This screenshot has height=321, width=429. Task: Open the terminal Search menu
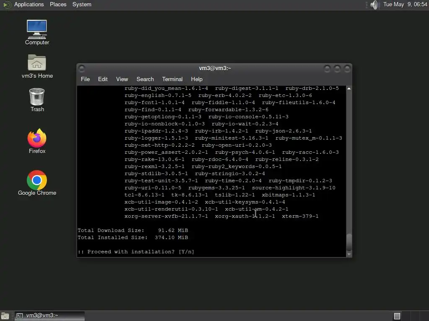(145, 79)
